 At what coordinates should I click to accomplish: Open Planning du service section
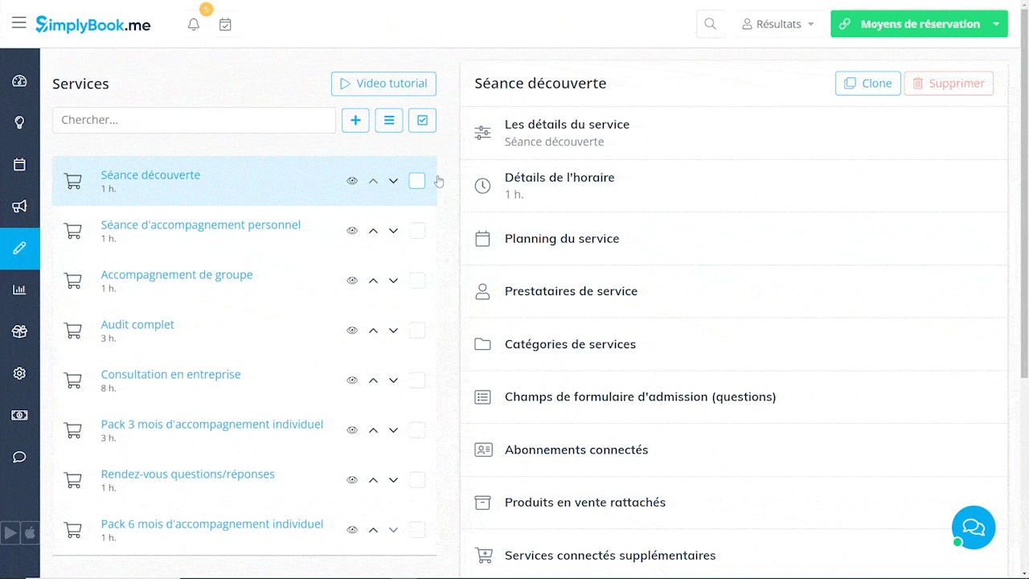(x=733, y=239)
